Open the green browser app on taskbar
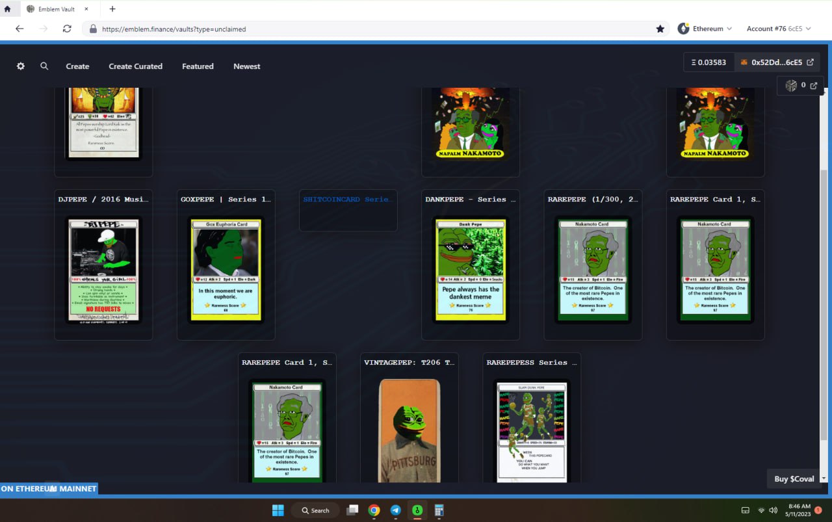The image size is (832, 522). pos(417,510)
